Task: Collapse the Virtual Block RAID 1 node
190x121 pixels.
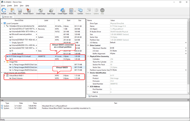Action: pos(5,75)
